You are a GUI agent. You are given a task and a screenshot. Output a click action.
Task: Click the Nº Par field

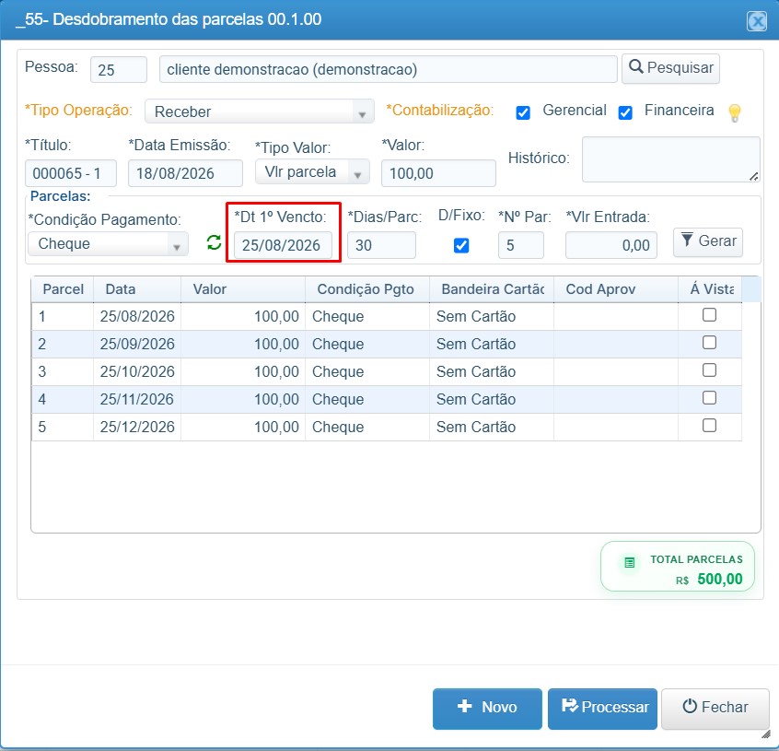pos(520,245)
